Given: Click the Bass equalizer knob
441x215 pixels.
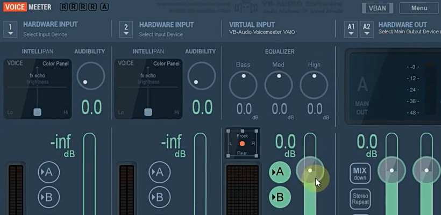Looking at the screenshot, I should pyautogui.click(x=243, y=84).
